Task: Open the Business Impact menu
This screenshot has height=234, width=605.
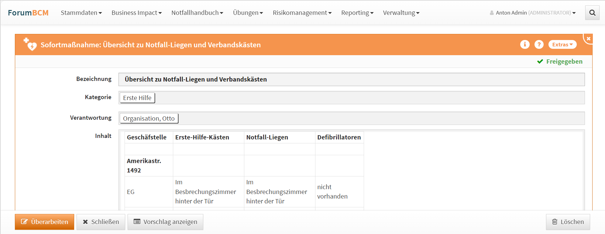Action: pyautogui.click(x=136, y=13)
